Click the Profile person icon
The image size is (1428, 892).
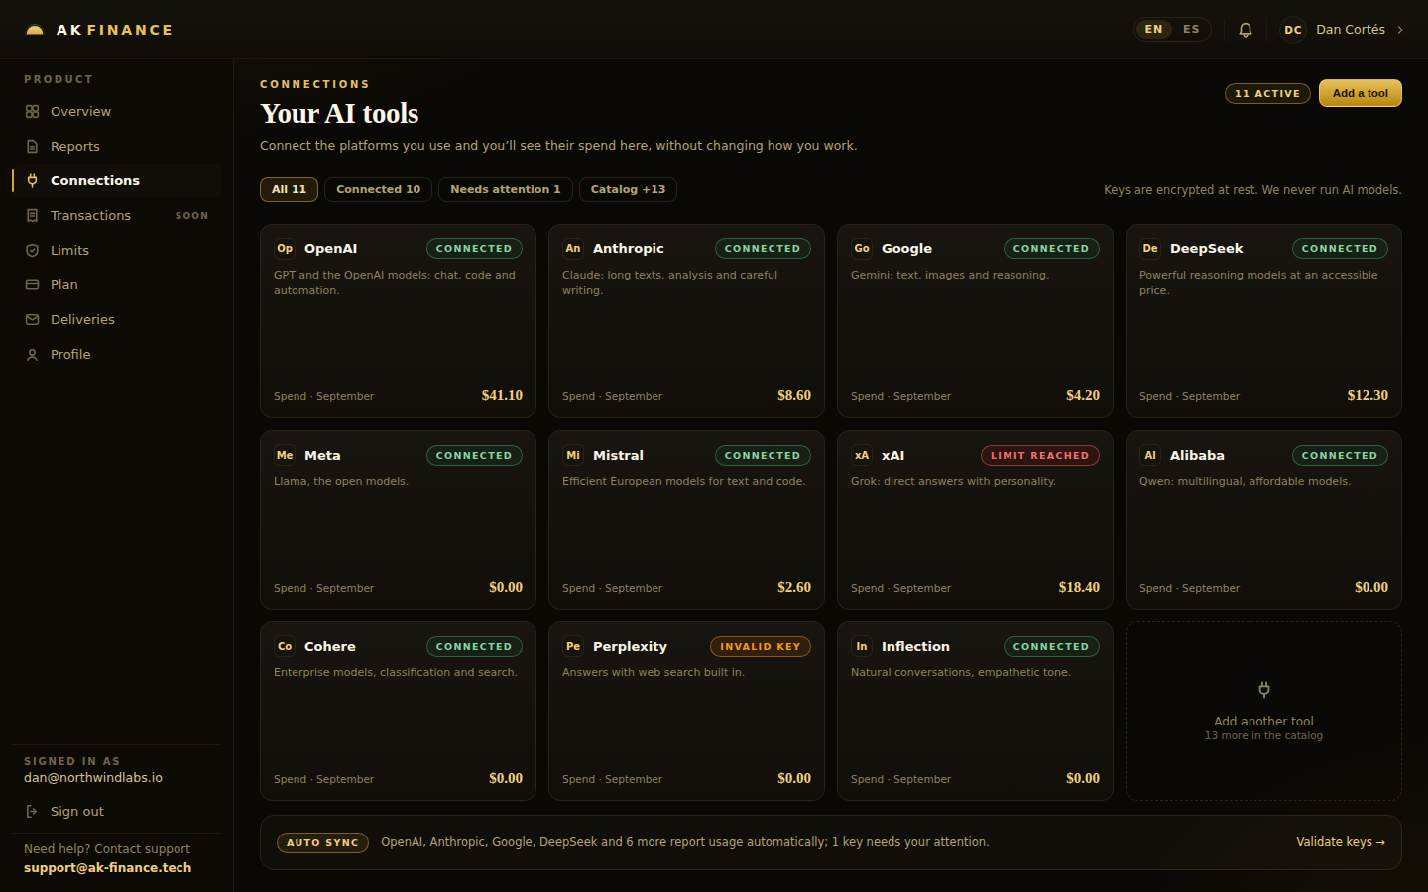point(33,355)
